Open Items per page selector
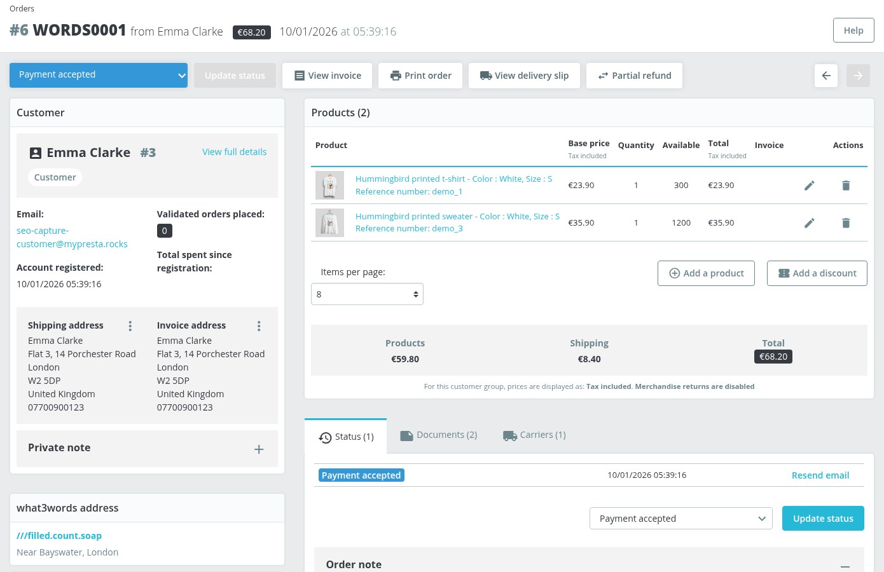Image resolution: width=884 pixels, height=572 pixels. [367, 294]
